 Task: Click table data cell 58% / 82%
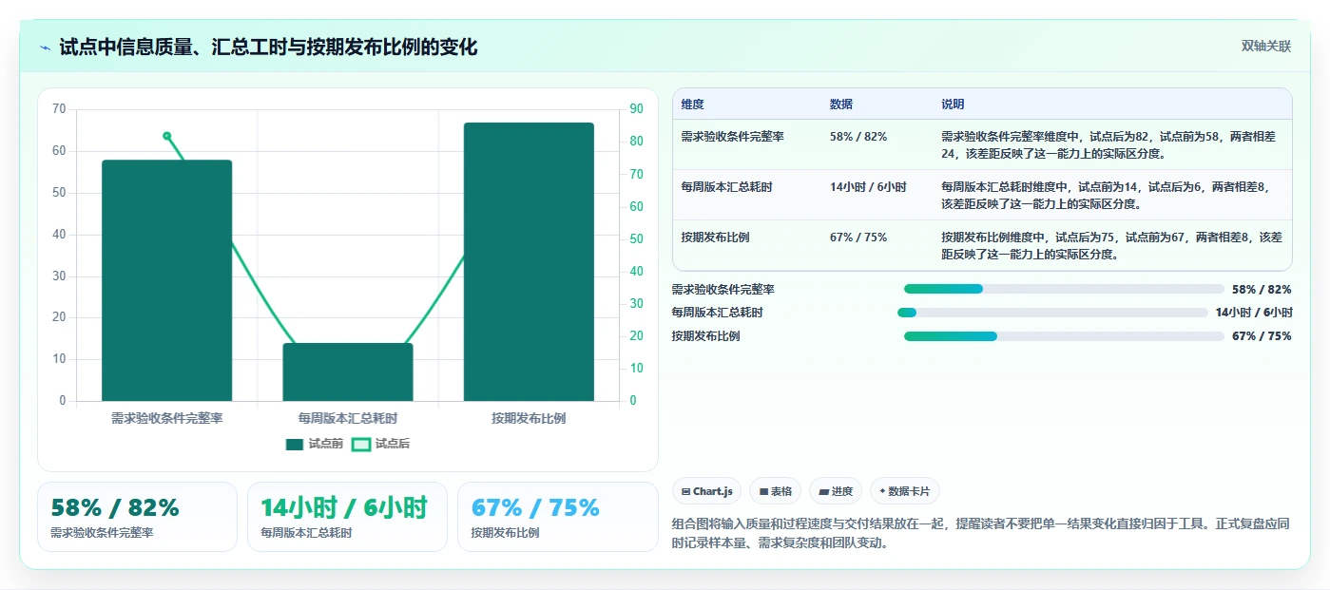(x=858, y=136)
